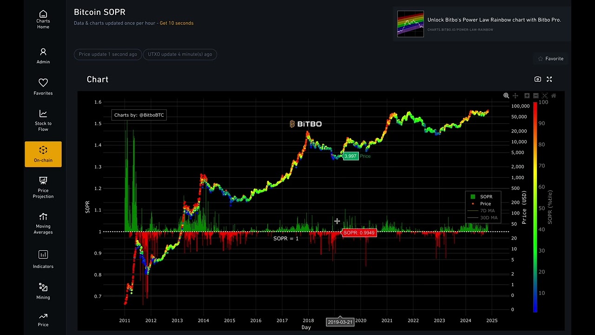
Task: Click the SOPR = 1 annotation
Action: (286, 239)
